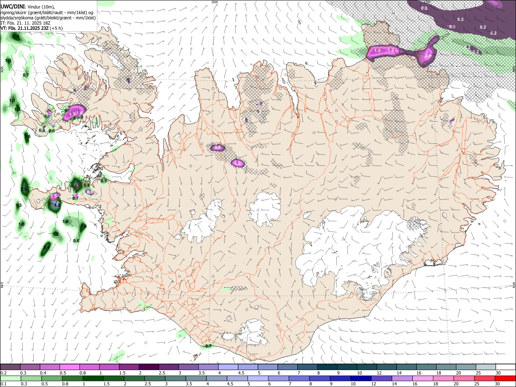
Task: Click the UWC/DINI title text
Action: point(12,6)
